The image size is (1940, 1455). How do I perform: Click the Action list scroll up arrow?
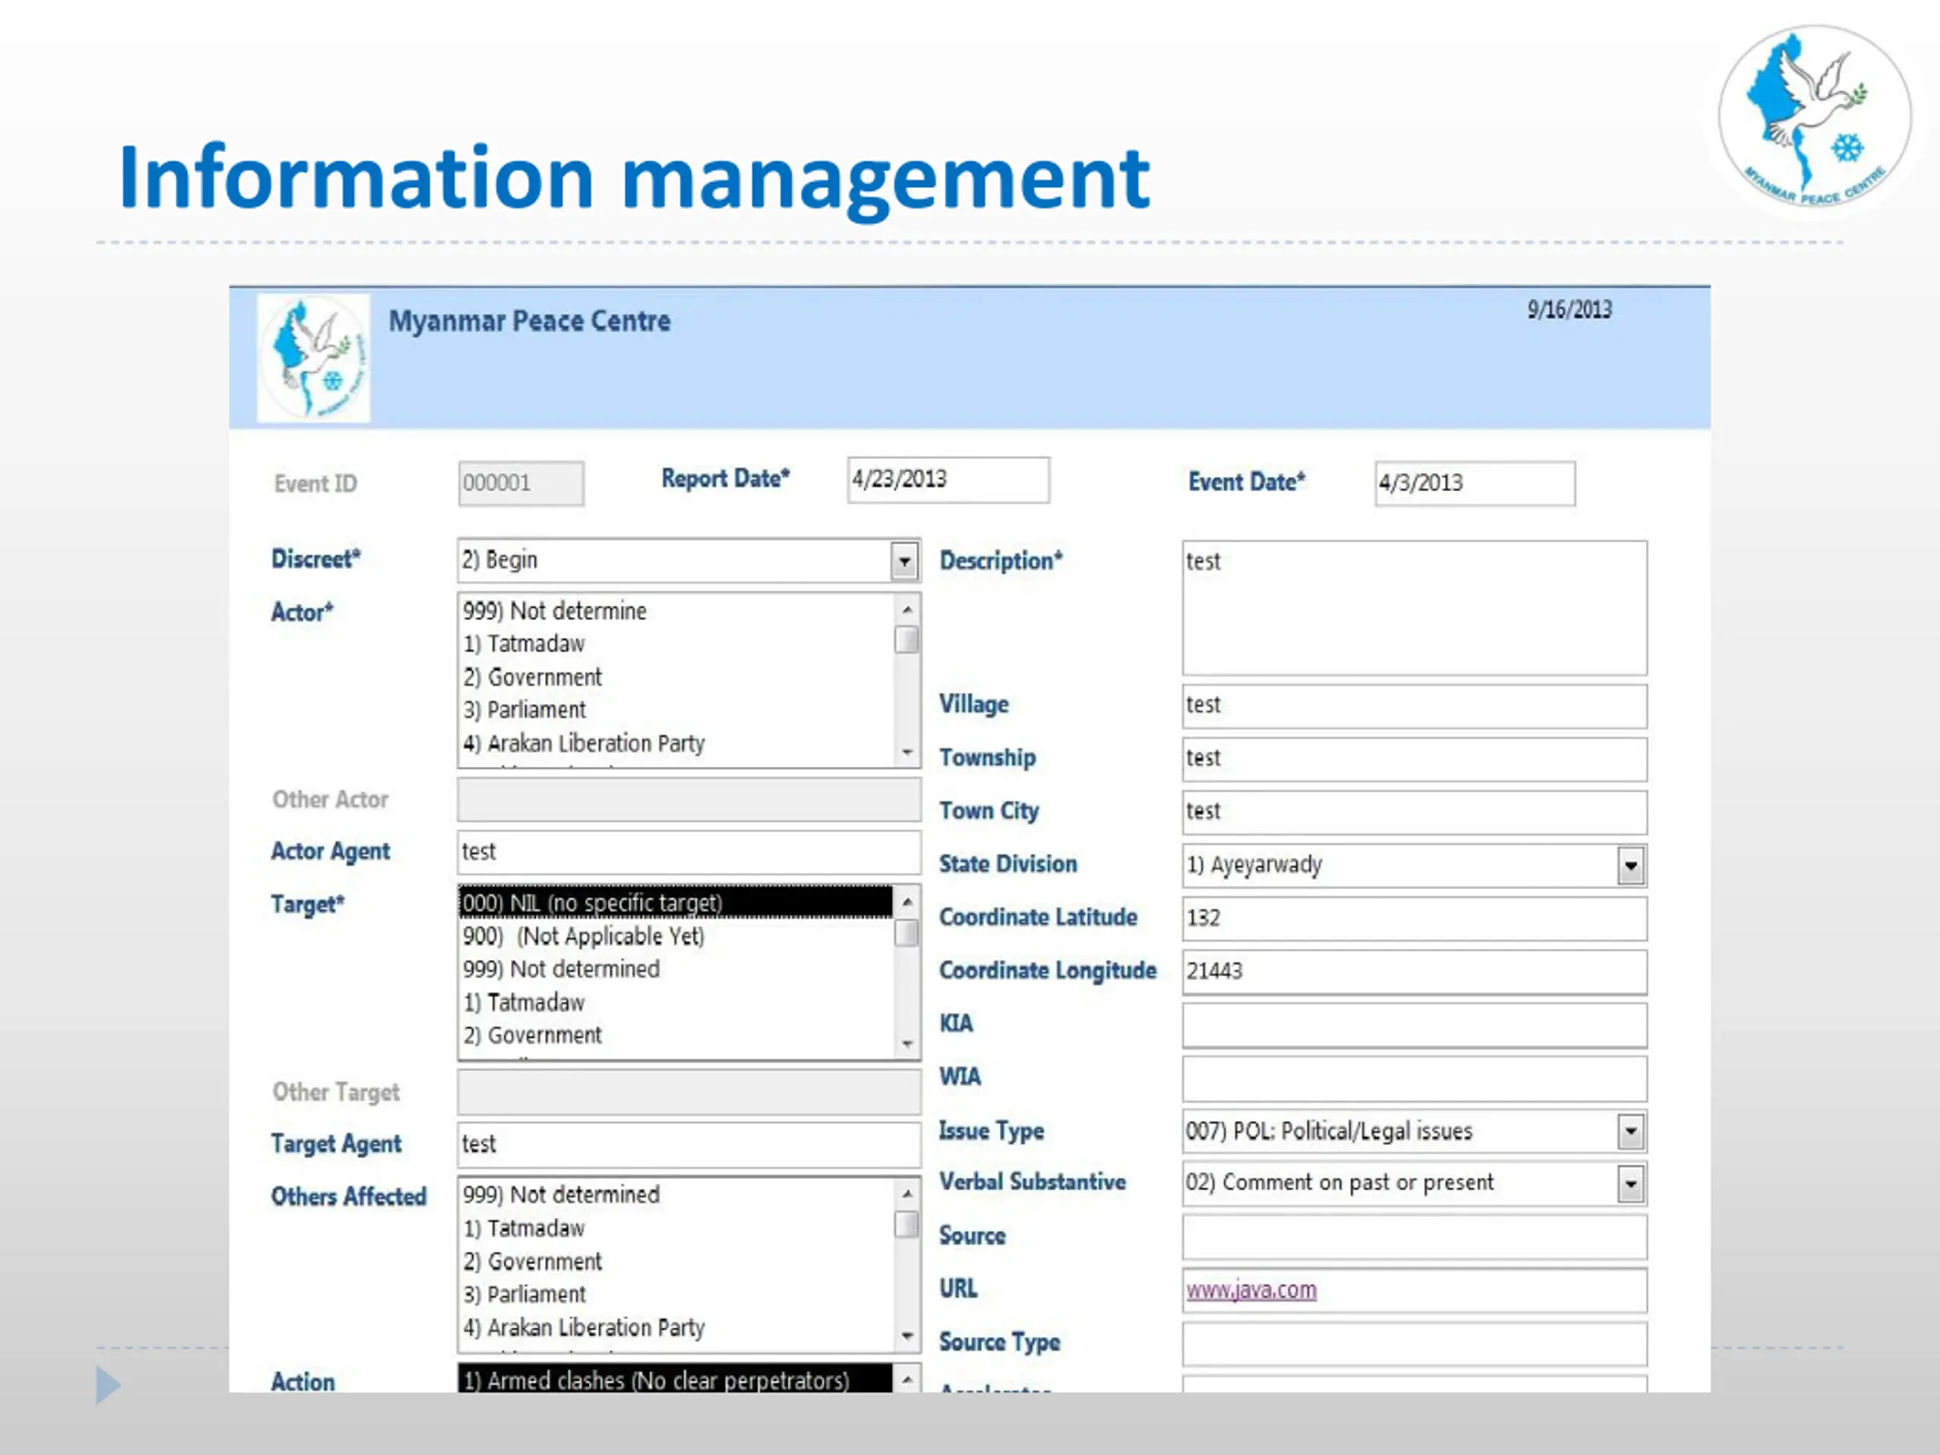[907, 1379]
